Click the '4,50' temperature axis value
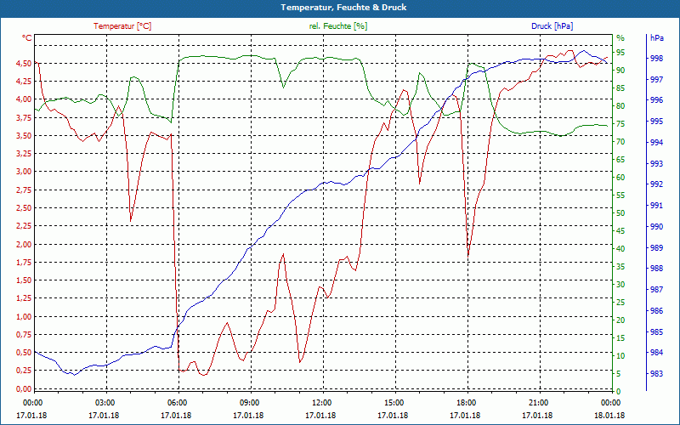The width and height of the screenshot is (680, 425). (24, 63)
